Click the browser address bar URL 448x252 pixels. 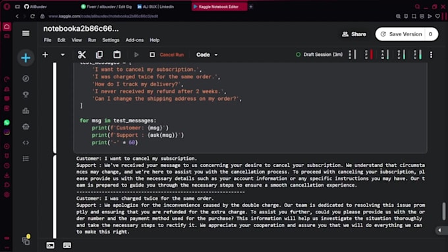[x=103, y=16]
